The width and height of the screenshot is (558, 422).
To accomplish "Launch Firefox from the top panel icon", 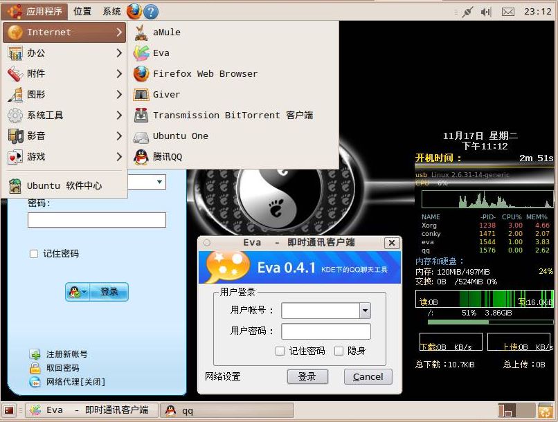I will pyautogui.click(x=134, y=11).
